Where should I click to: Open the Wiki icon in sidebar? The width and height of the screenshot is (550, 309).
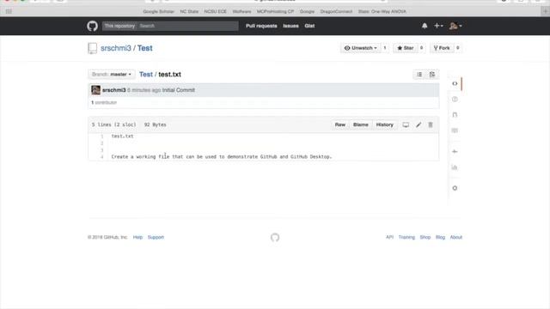click(x=455, y=130)
